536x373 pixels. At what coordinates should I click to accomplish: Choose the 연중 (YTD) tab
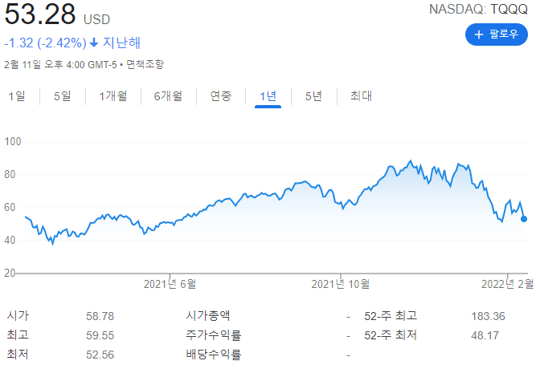coord(221,96)
